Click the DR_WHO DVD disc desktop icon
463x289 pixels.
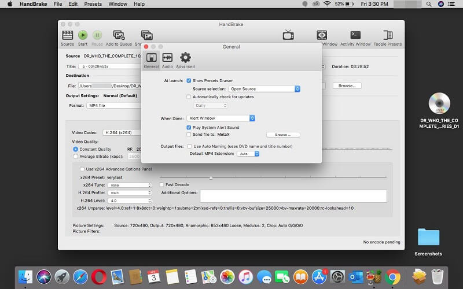click(x=439, y=103)
